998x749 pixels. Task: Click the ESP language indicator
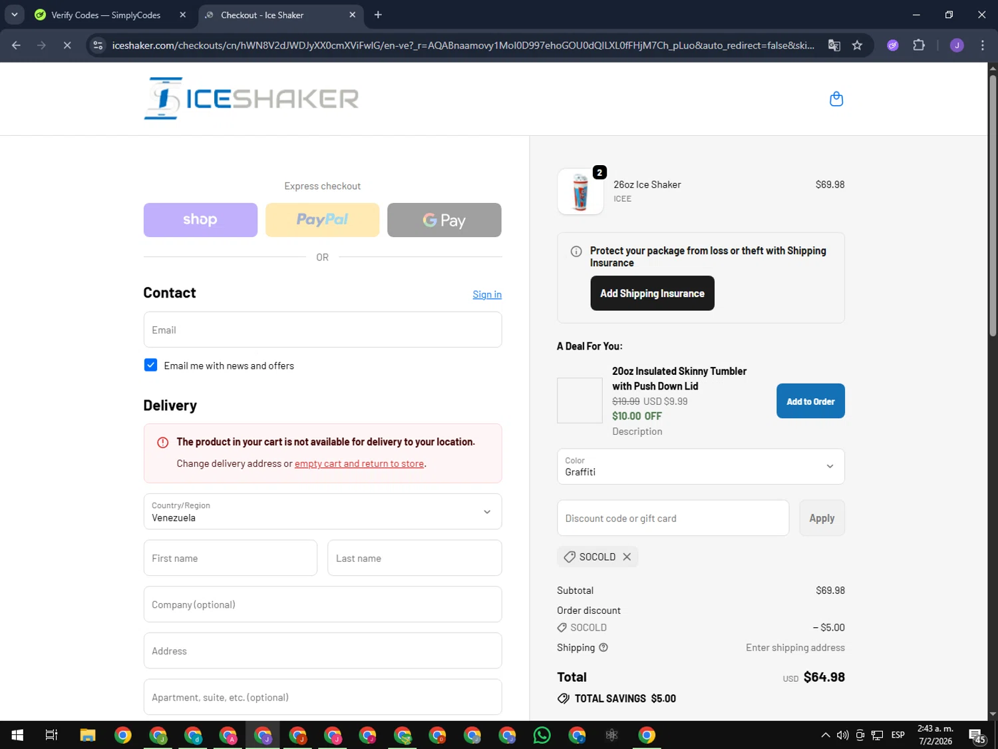click(898, 735)
